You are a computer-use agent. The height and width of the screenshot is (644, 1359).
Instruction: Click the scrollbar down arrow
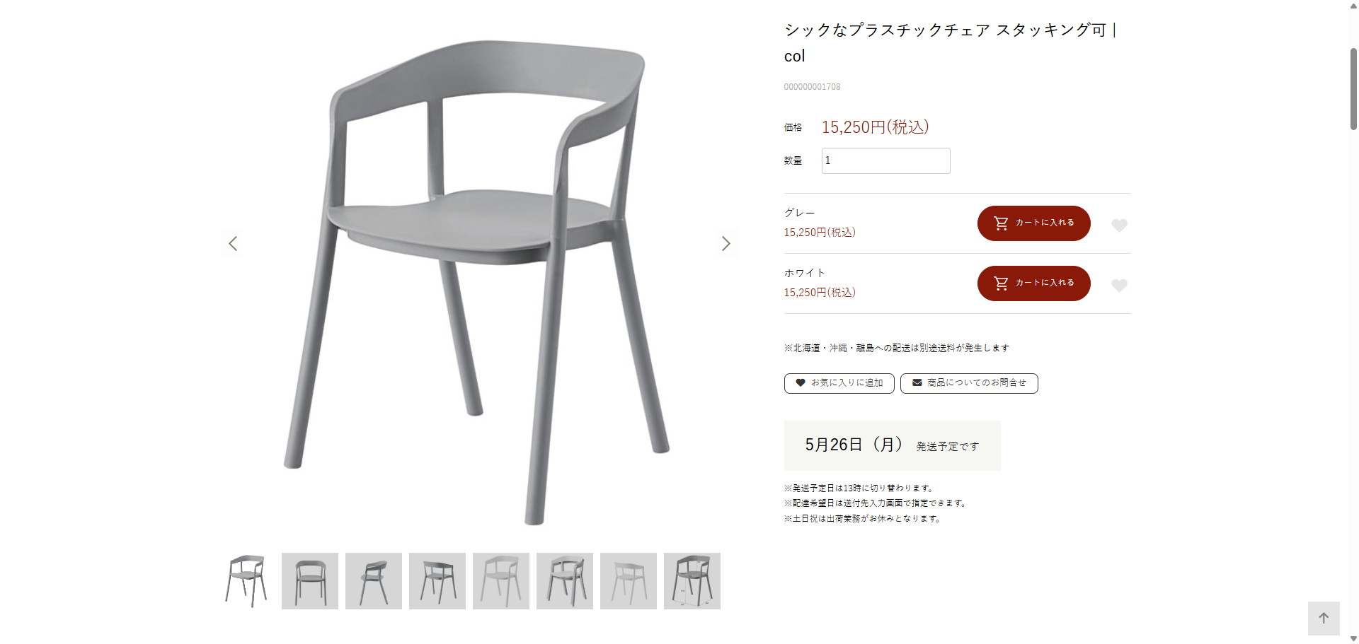[x=1353, y=638]
